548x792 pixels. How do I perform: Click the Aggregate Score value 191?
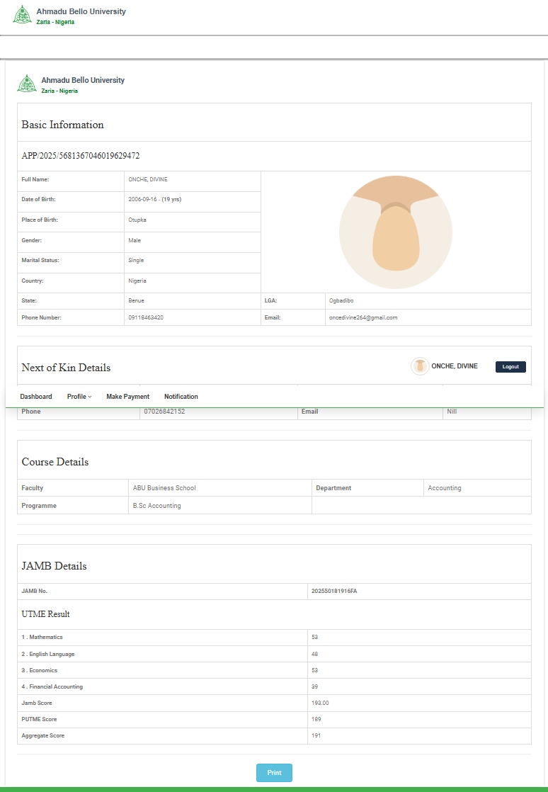(x=316, y=736)
